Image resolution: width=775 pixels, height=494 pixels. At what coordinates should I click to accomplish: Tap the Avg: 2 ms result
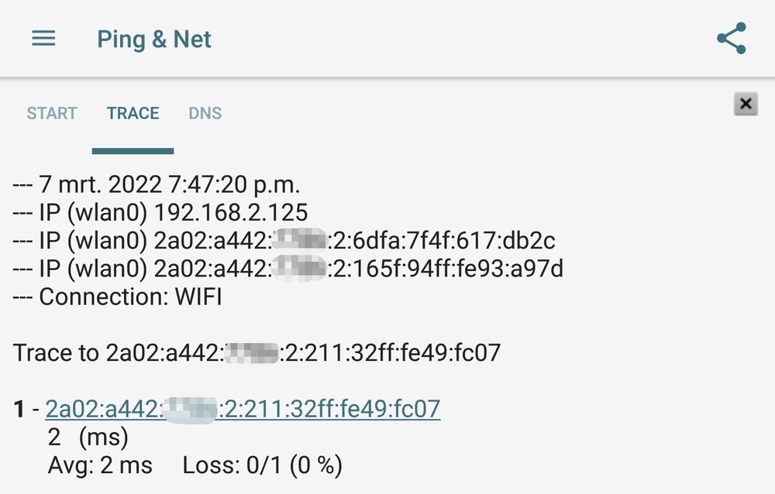click(100, 465)
